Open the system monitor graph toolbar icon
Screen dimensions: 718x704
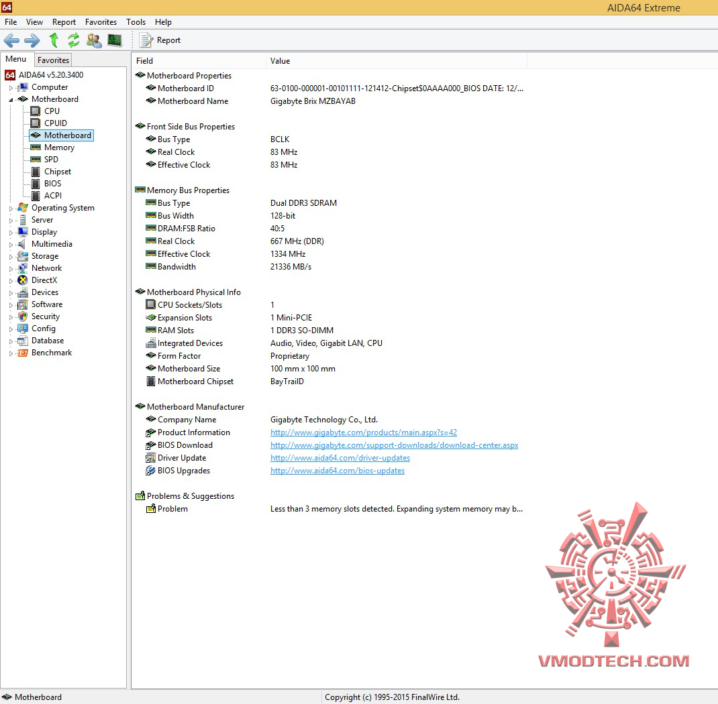(x=115, y=40)
